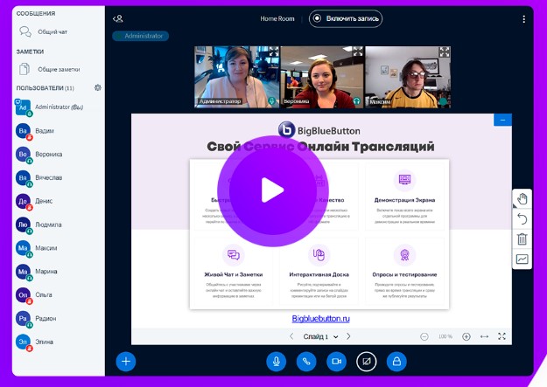Image resolution: width=547 pixels, height=387 pixels.
Task: Zoom in the slide with plus button
Action: (x=466, y=336)
